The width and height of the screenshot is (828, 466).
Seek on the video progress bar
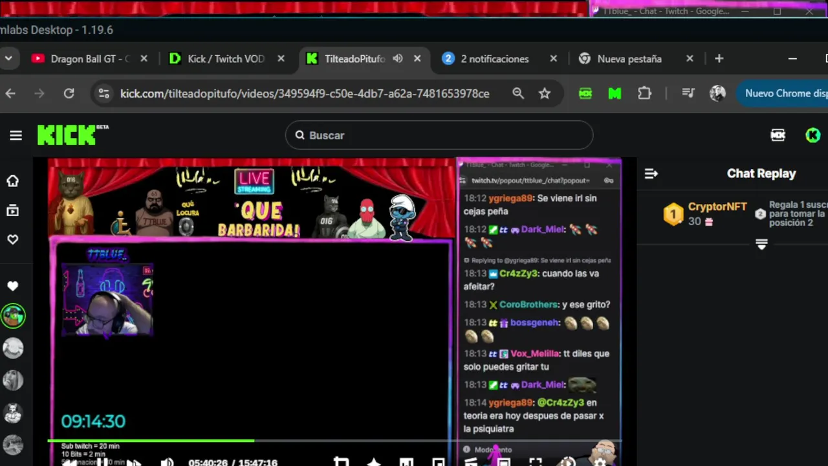click(335, 441)
